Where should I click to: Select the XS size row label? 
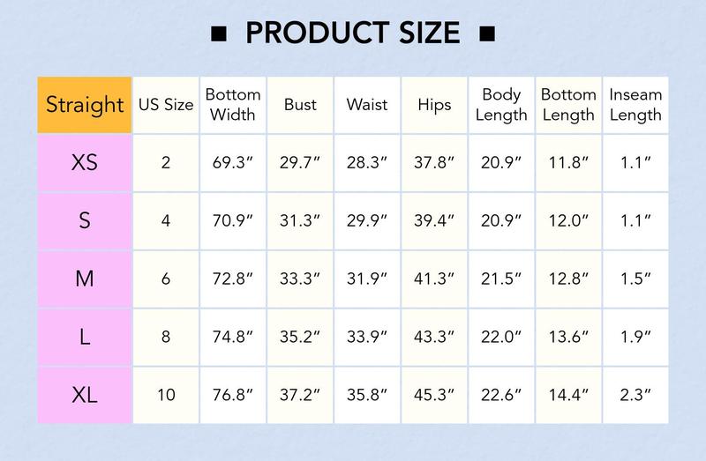pyautogui.click(x=85, y=163)
